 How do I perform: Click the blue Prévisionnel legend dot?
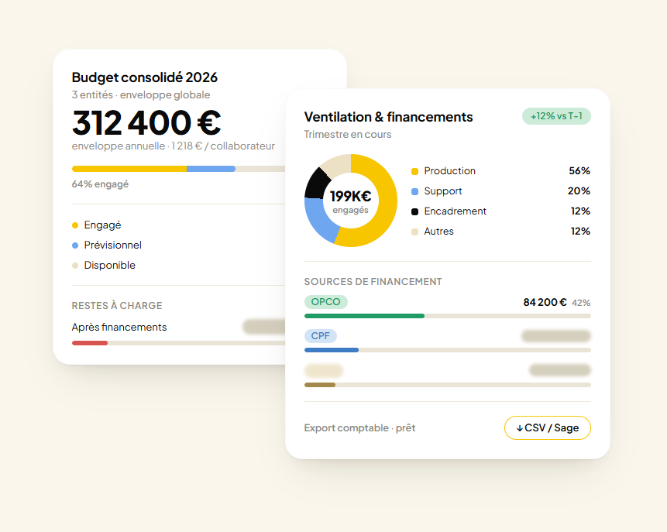75,245
